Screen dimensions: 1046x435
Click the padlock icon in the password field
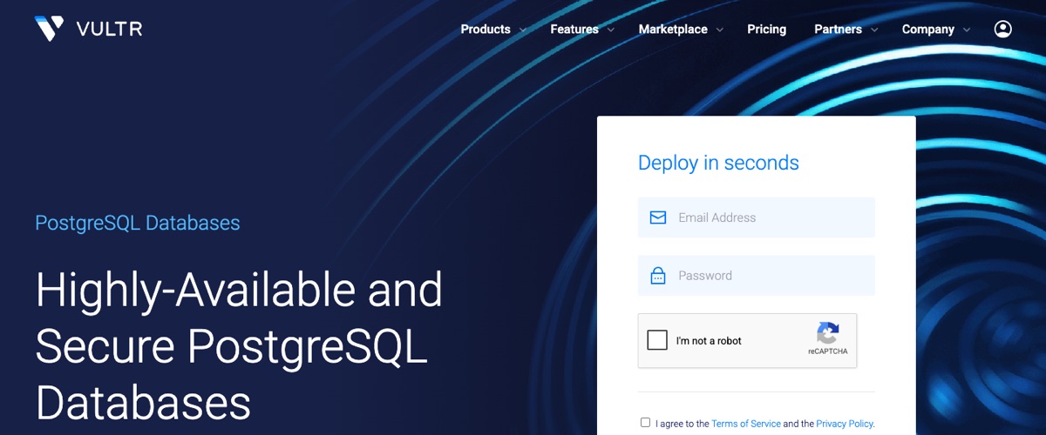[x=658, y=276]
